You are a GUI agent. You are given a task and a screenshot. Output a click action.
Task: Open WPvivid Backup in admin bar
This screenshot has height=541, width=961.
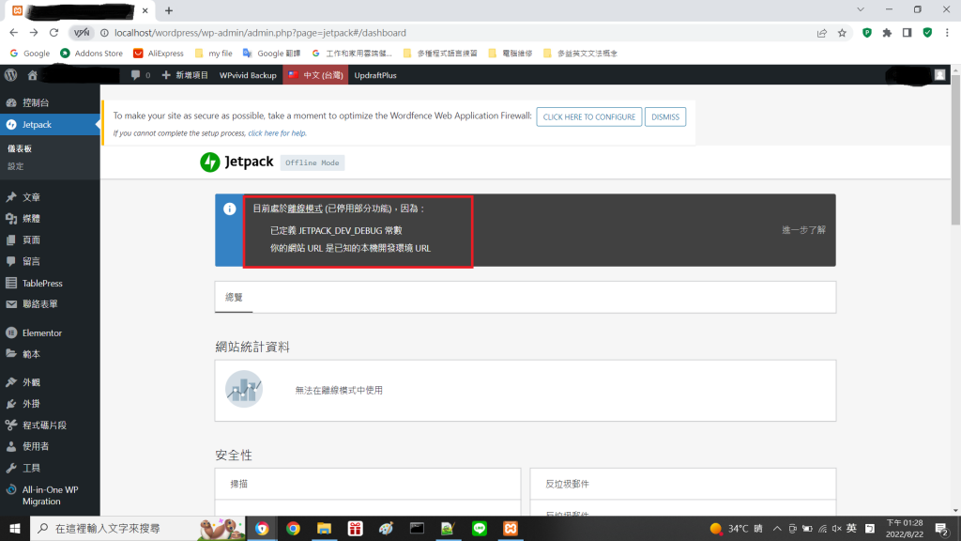(248, 75)
